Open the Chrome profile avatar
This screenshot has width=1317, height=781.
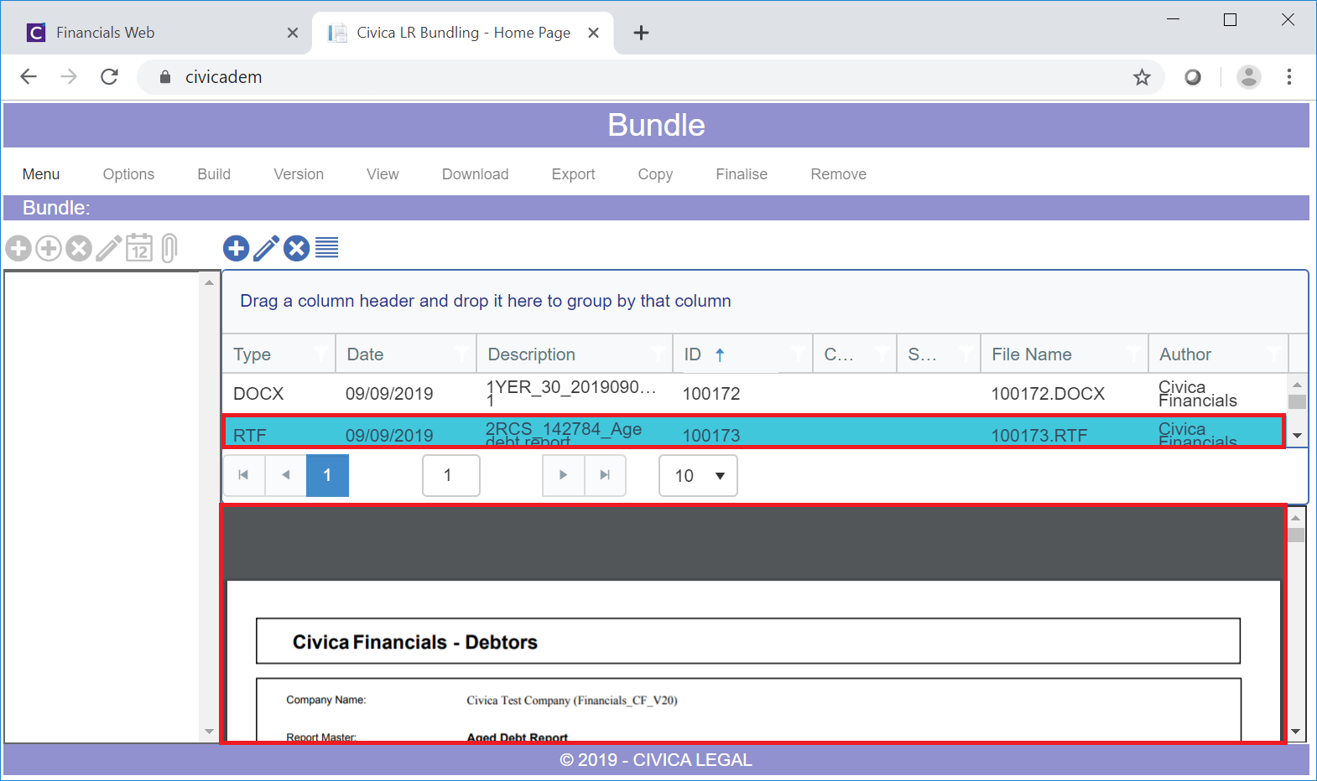coord(1249,77)
